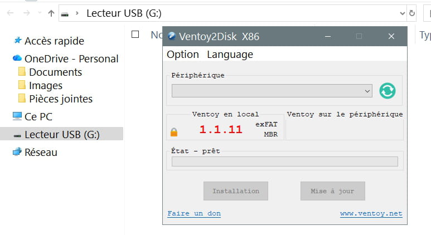The width and height of the screenshot is (431, 235).
Task: Select Ce PC in navigation pane
Action: (38, 116)
